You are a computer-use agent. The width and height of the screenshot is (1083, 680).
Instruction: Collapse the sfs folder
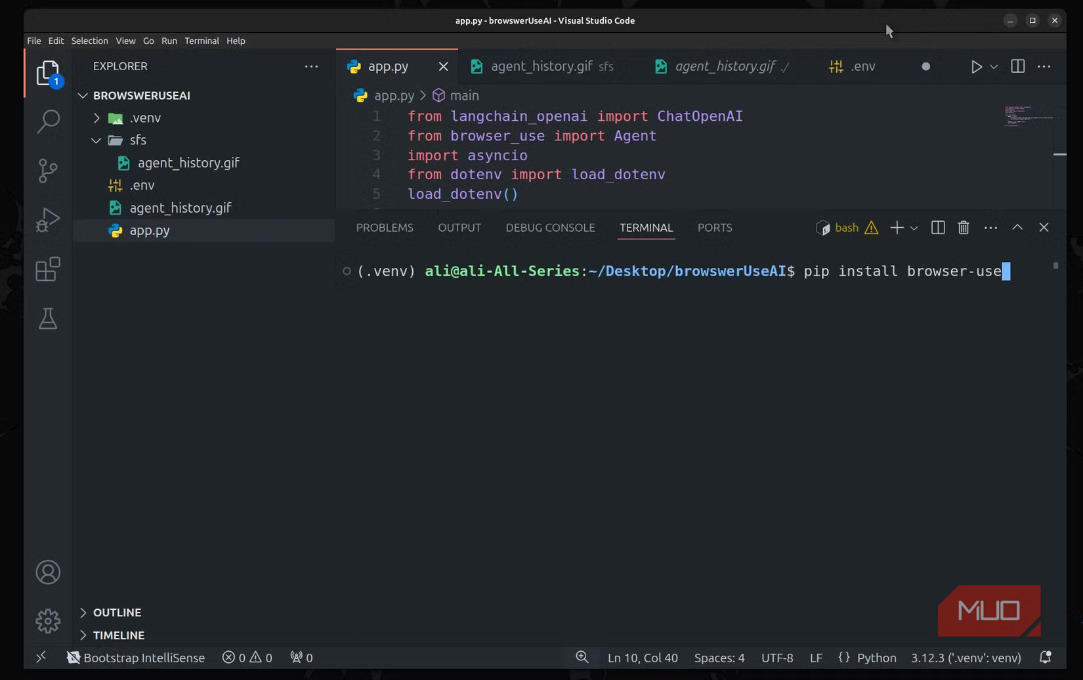(96, 140)
